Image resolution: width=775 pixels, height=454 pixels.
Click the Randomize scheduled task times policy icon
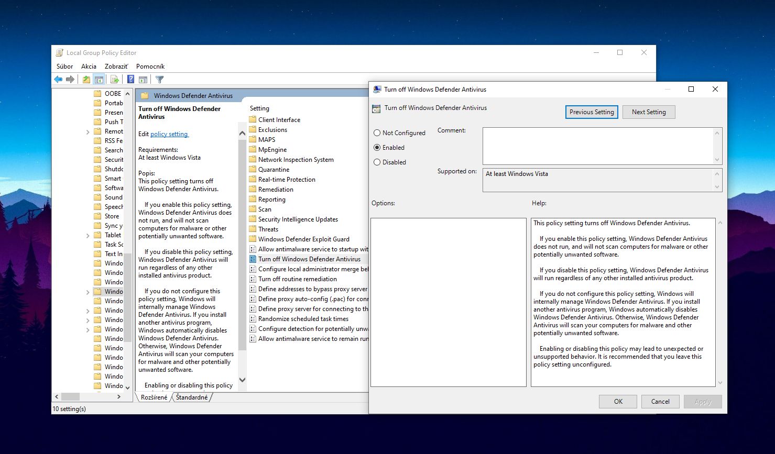(253, 319)
